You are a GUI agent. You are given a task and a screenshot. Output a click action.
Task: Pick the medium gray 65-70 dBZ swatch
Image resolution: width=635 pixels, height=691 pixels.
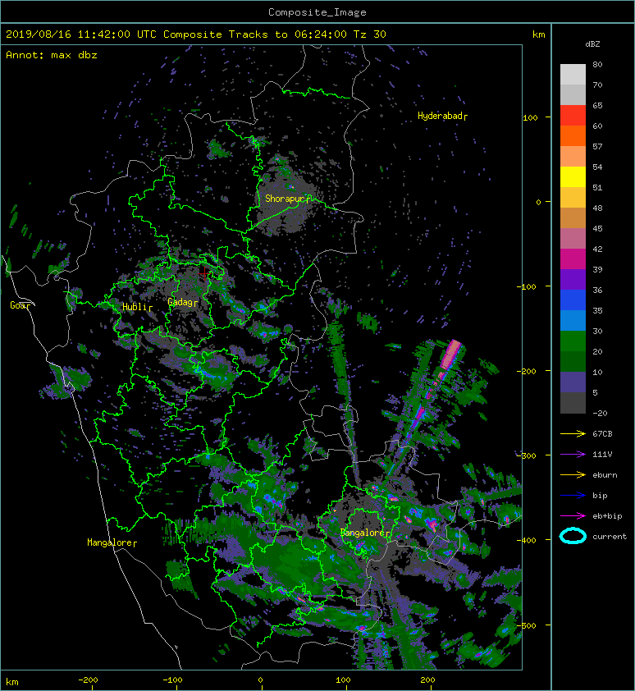pos(573,94)
